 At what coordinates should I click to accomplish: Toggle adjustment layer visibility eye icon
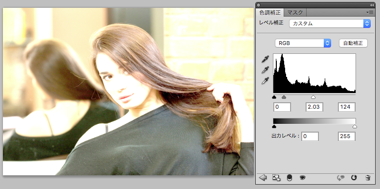coord(302,178)
